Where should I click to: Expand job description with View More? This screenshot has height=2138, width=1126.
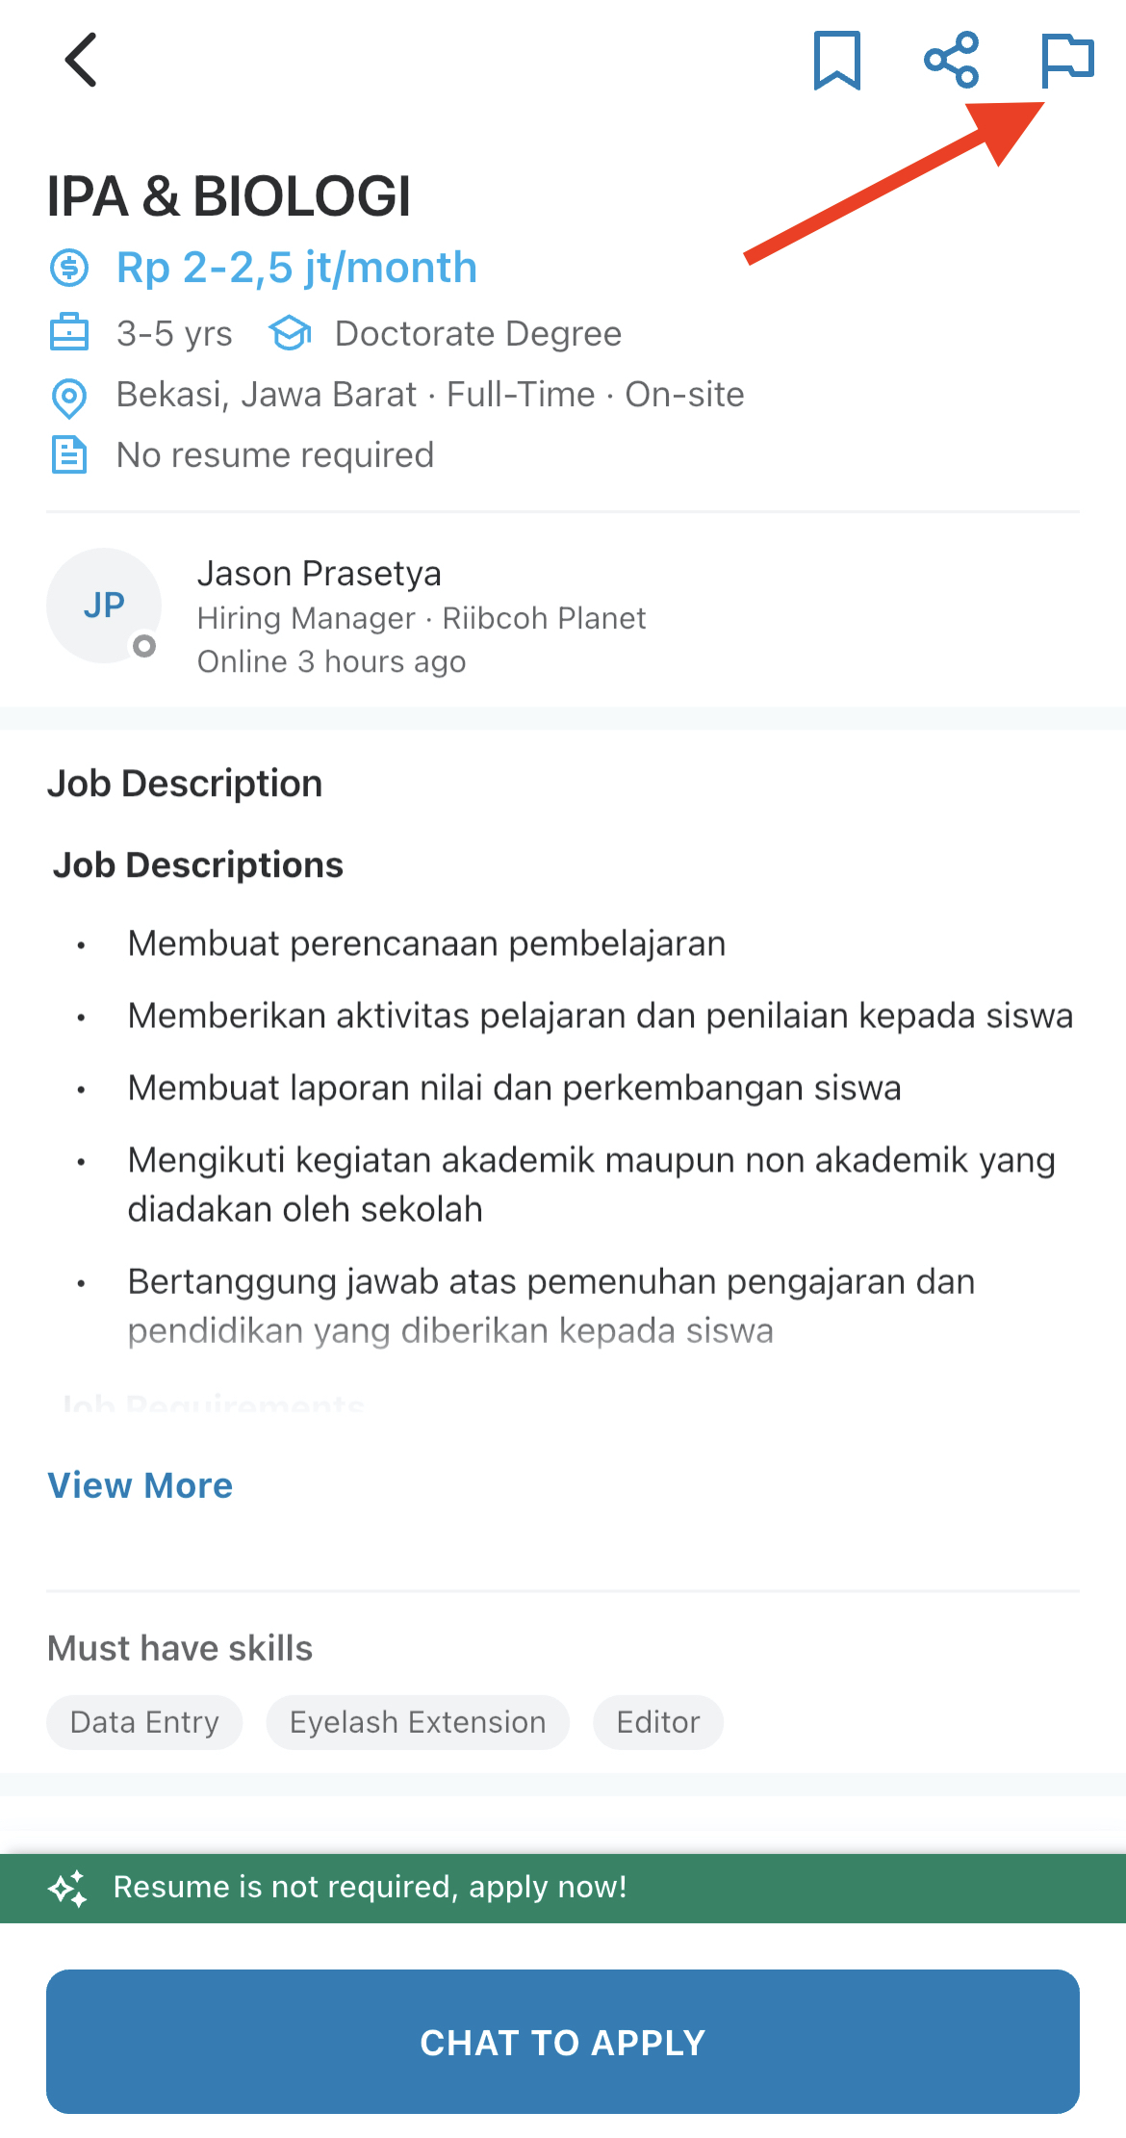coord(141,1485)
